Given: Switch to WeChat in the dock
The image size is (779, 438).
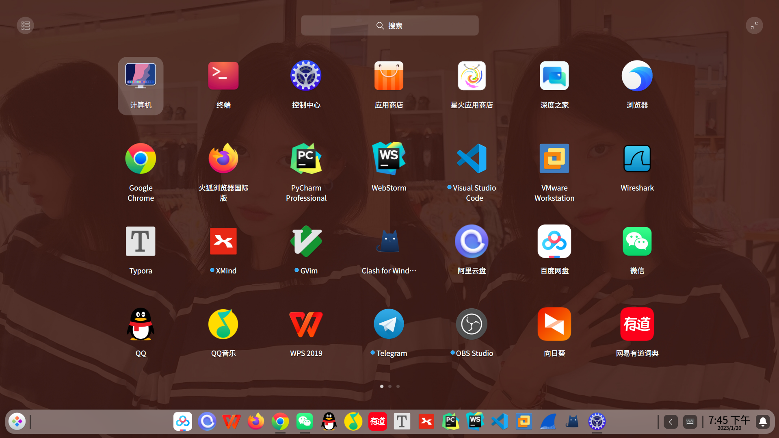Looking at the screenshot, I should 305,422.
